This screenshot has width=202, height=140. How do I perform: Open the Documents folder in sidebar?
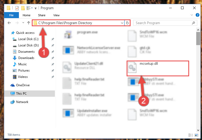(24, 52)
